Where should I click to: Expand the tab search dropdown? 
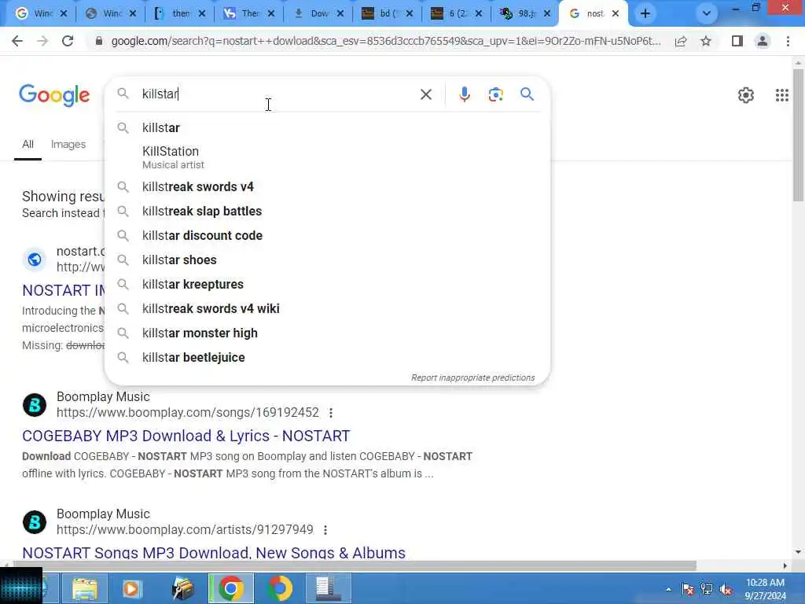pyautogui.click(x=707, y=14)
